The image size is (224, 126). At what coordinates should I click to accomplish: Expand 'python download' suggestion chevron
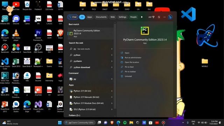click(x=112, y=67)
